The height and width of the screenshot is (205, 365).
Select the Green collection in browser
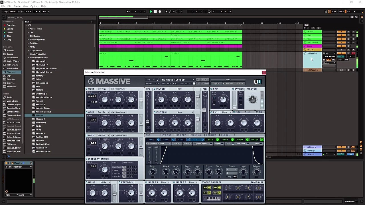[x=10, y=32]
